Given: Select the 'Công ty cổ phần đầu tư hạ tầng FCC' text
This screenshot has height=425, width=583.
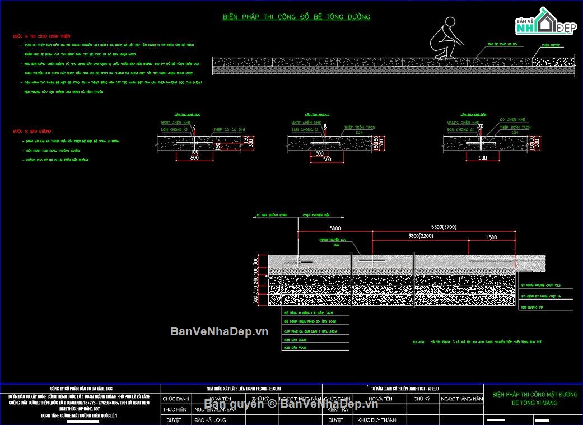Looking at the screenshot, I should coord(81,389).
